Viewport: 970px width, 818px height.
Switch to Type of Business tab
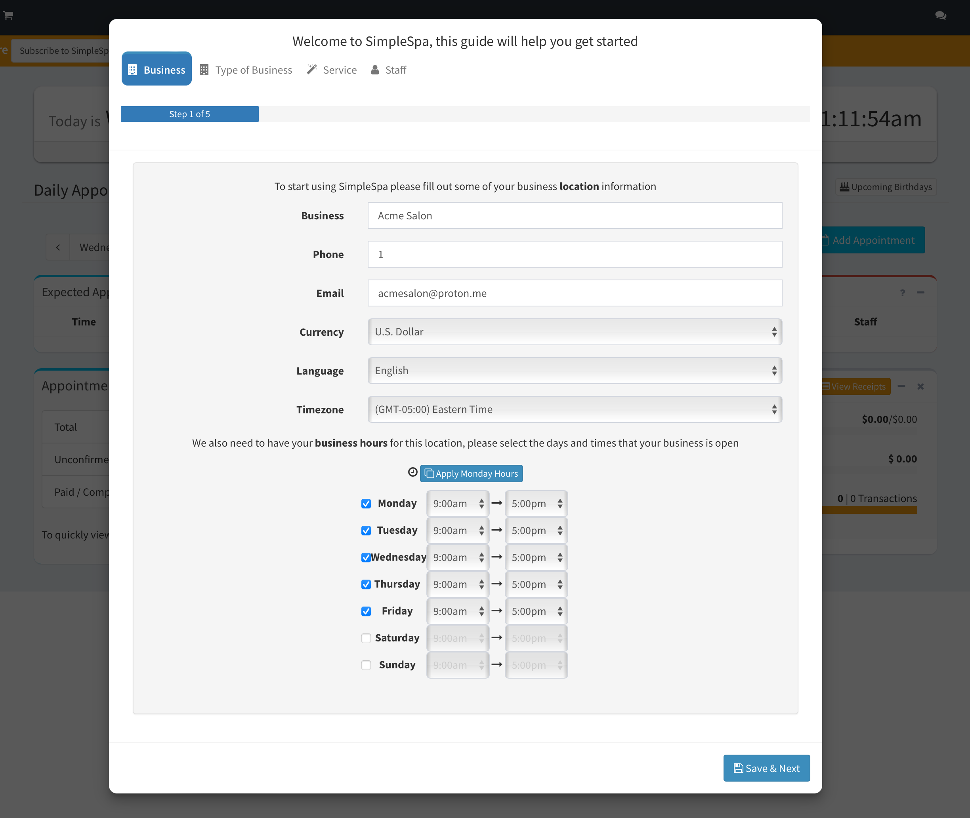(x=246, y=70)
